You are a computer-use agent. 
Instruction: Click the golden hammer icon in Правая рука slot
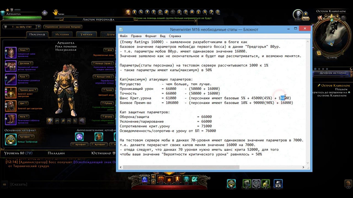(x=11, y=93)
